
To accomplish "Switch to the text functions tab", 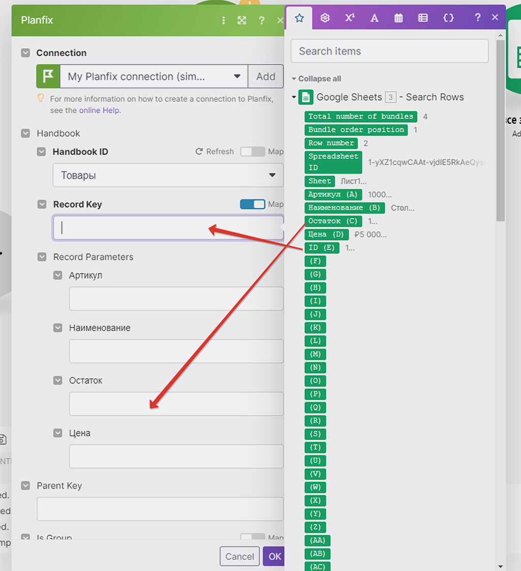I will (374, 18).
